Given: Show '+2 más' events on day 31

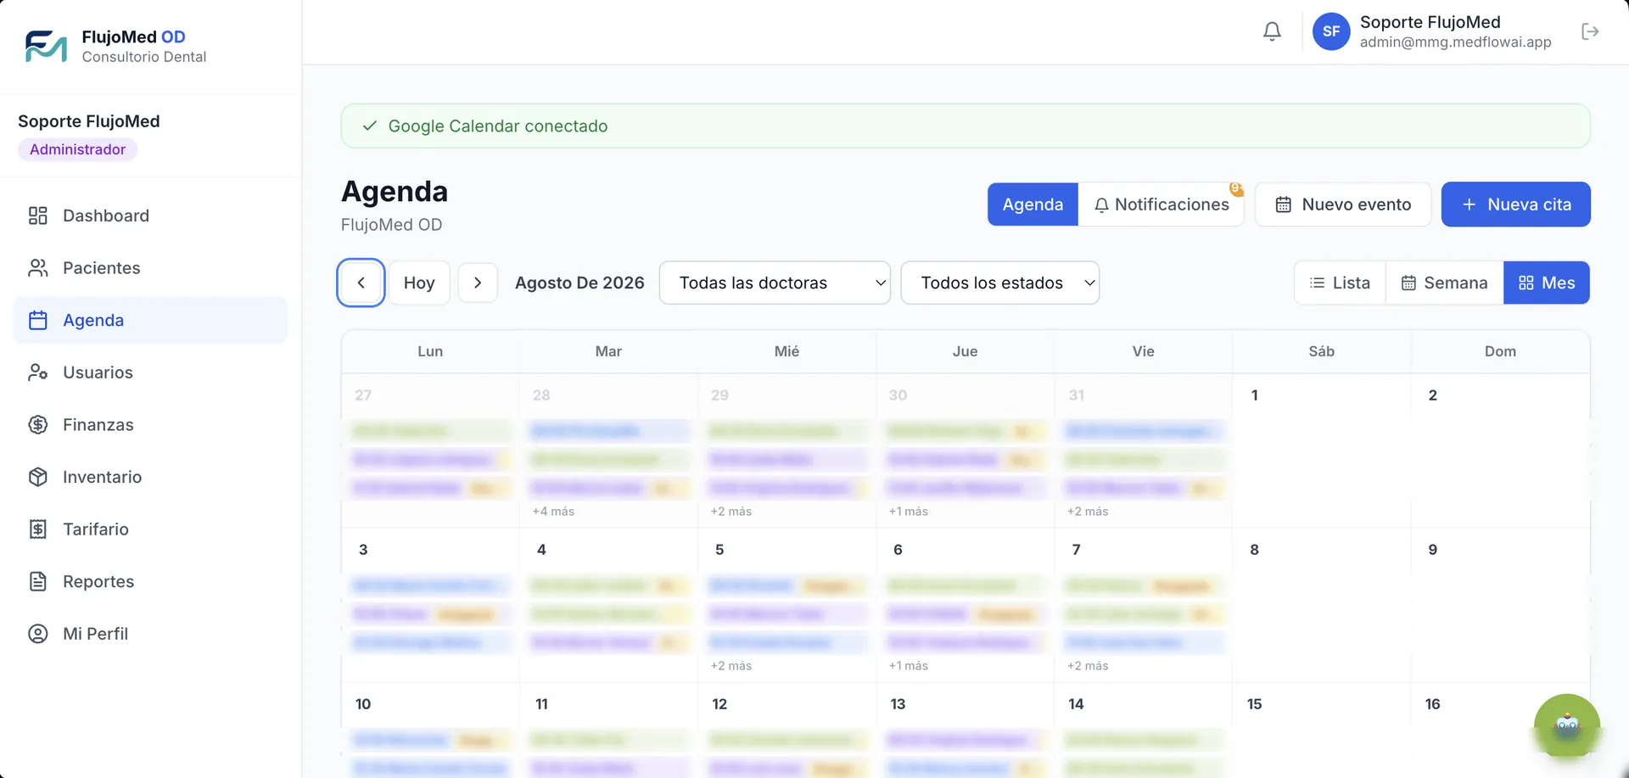Looking at the screenshot, I should click(1088, 512).
